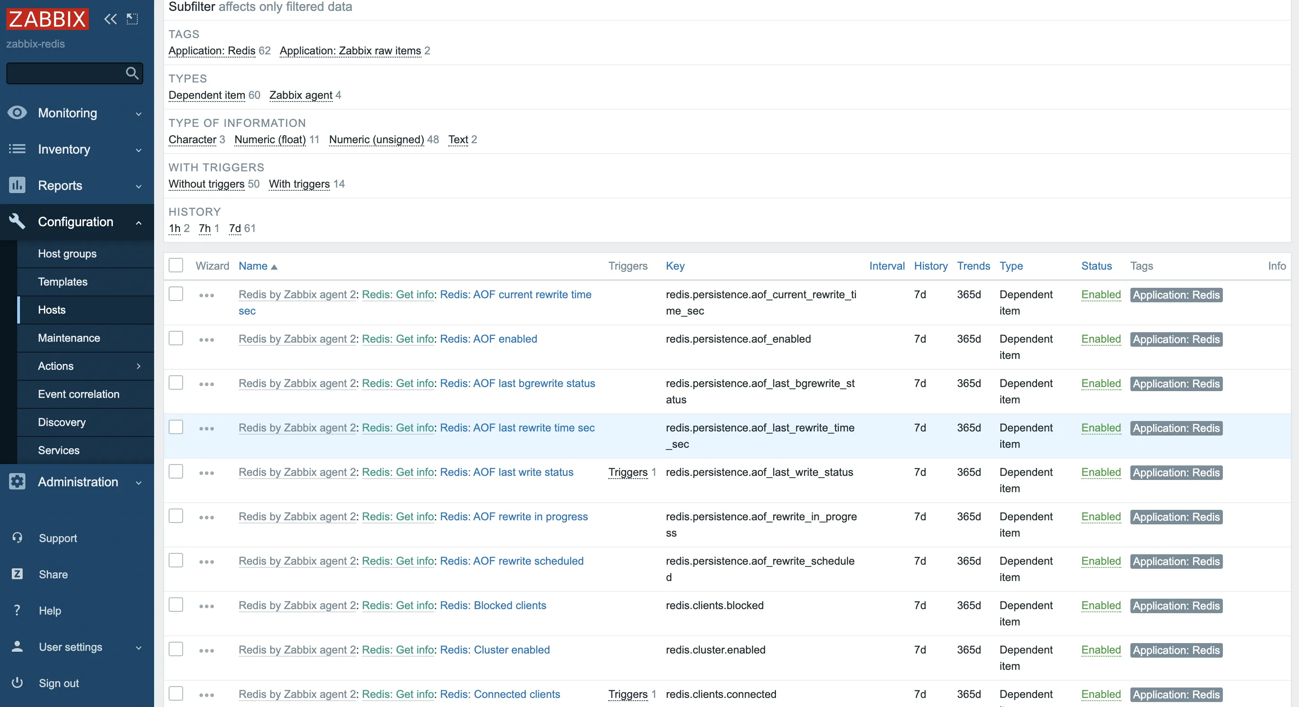Collapse the sidebar with double-chevron icon

click(x=110, y=19)
